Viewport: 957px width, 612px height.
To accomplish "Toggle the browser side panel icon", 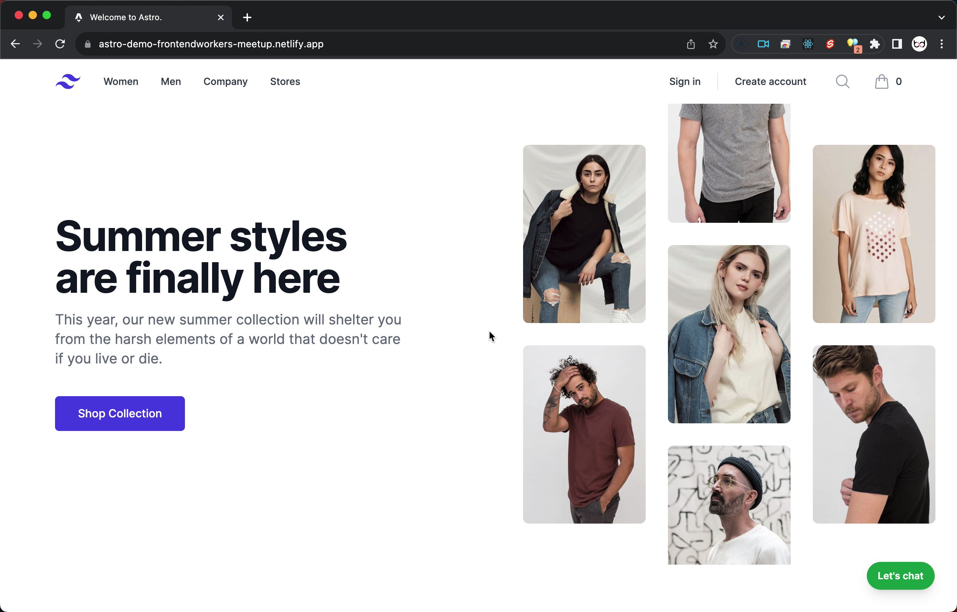I will [897, 44].
